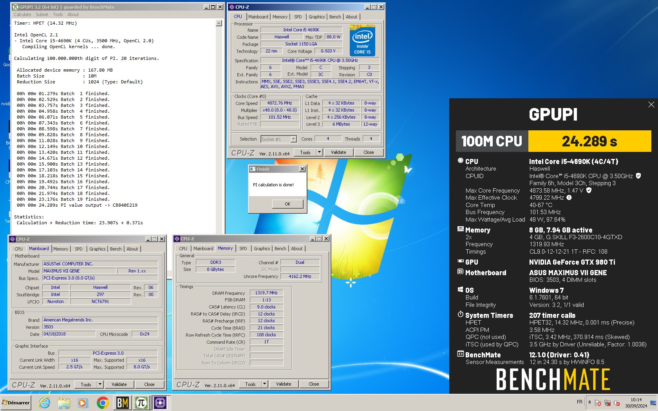Switch to CPU-Z chip icon in taskbar
The image size is (658, 411).
point(160,402)
